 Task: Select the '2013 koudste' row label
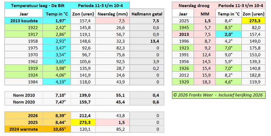[x=24, y=21]
